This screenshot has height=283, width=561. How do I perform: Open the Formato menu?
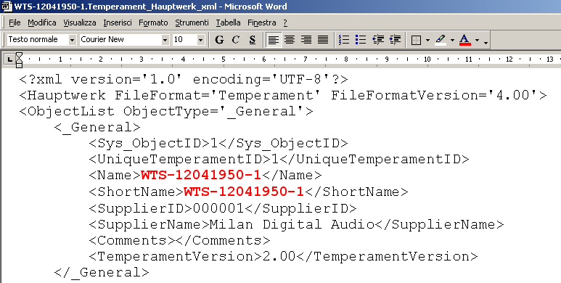tap(153, 23)
